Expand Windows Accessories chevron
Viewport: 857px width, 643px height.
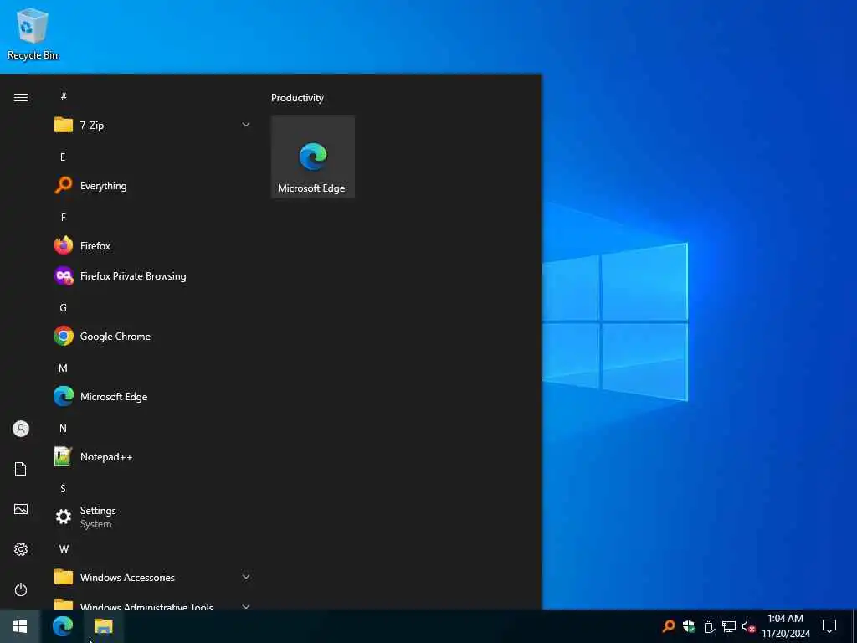coord(245,577)
